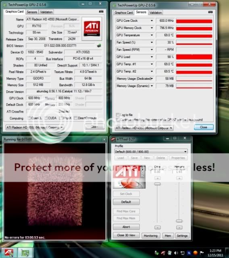
Task: Switch to Graphics Card tab in right GPU-Z window
Action: 123,12
